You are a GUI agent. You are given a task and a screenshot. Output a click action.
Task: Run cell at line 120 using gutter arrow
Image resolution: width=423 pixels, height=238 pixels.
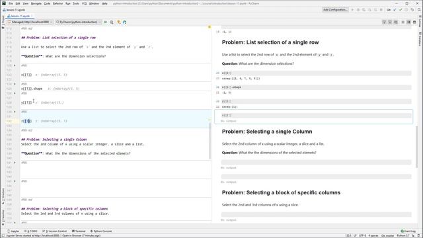click(x=15, y=65)
